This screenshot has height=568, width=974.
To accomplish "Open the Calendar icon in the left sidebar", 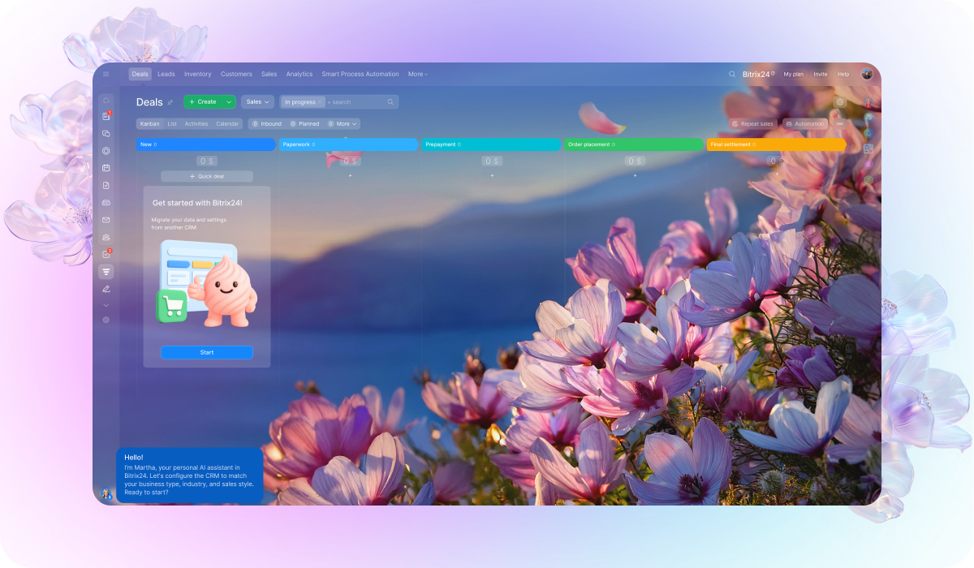I will [106, 168].
